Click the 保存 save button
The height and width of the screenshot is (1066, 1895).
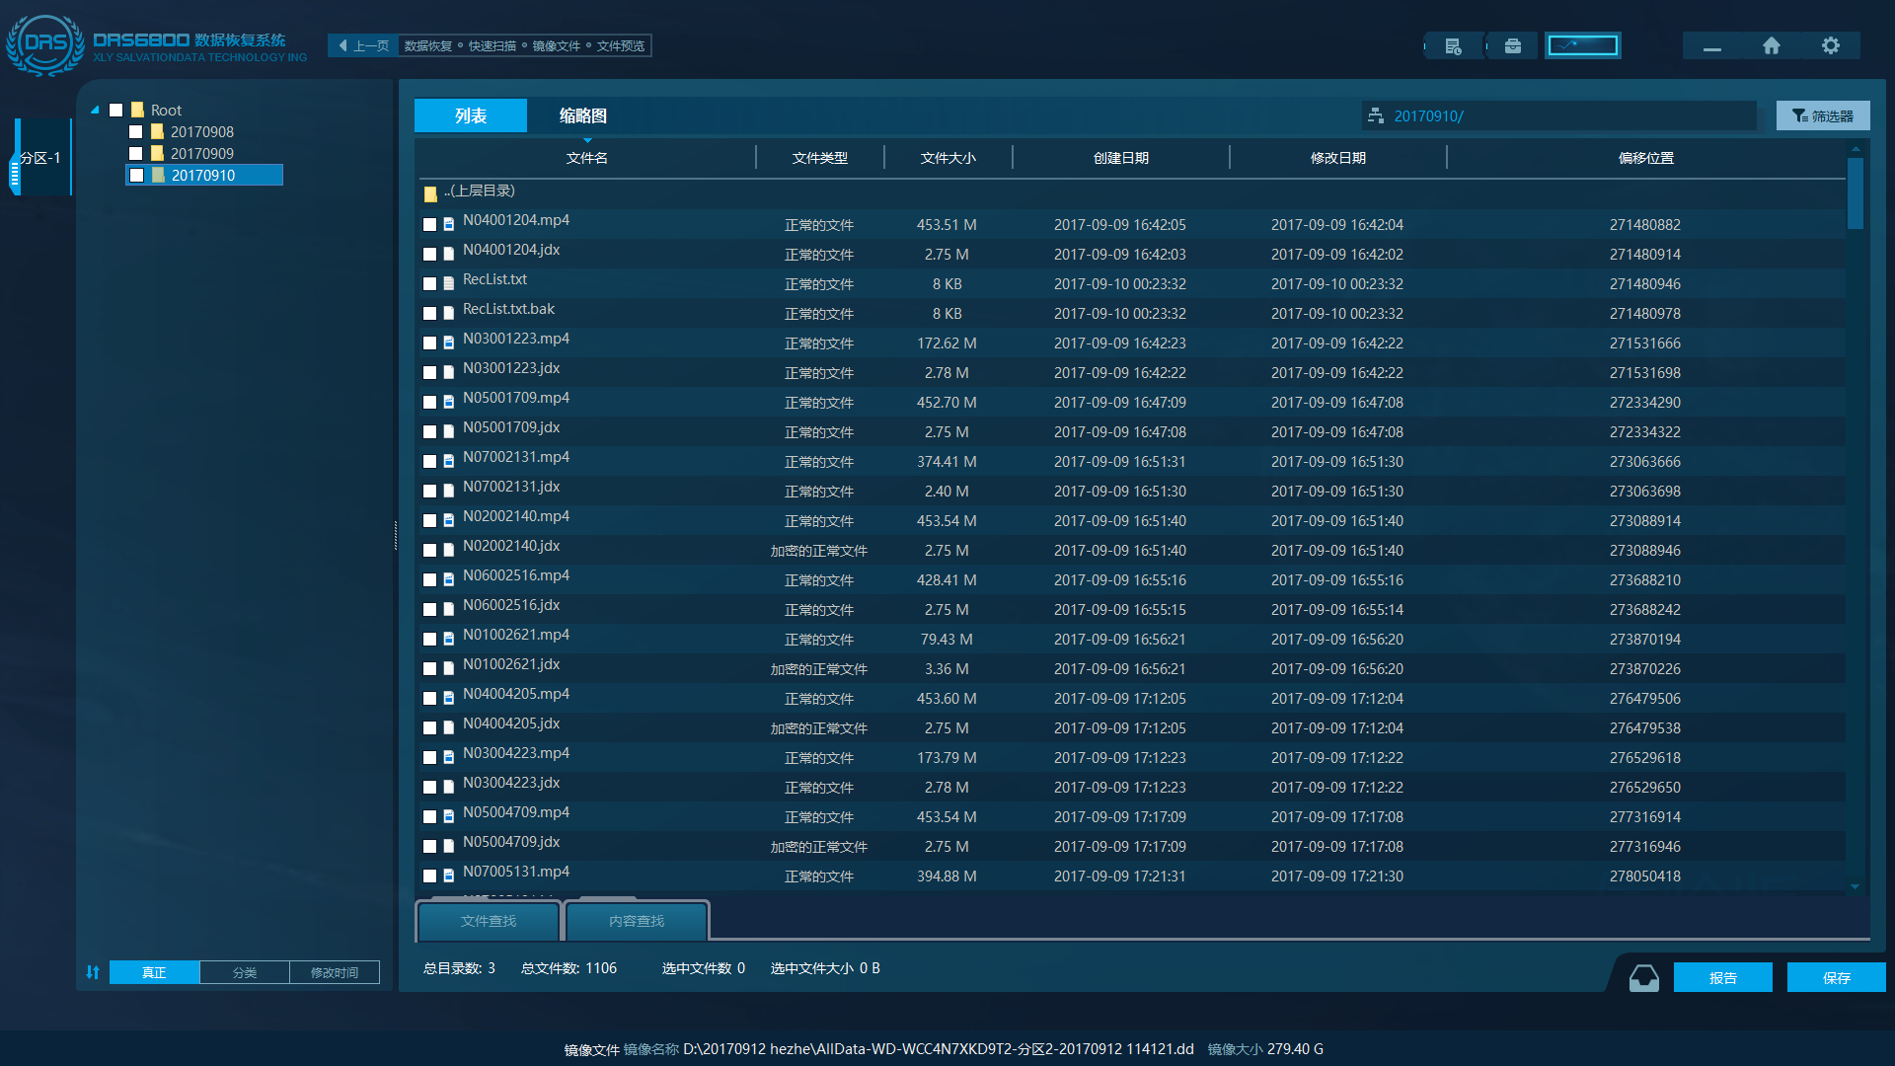pos(1836,977)
